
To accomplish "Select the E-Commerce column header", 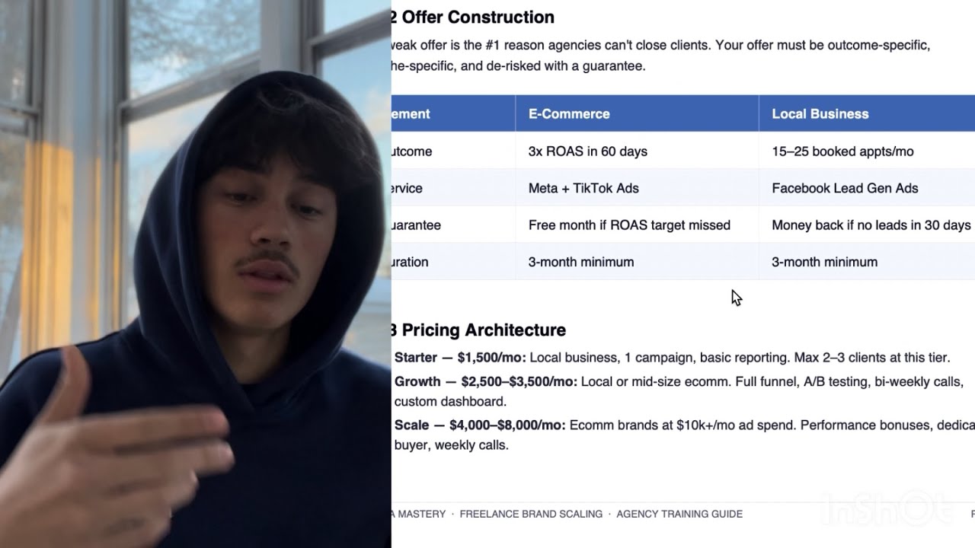I will [x=569, y=114].
